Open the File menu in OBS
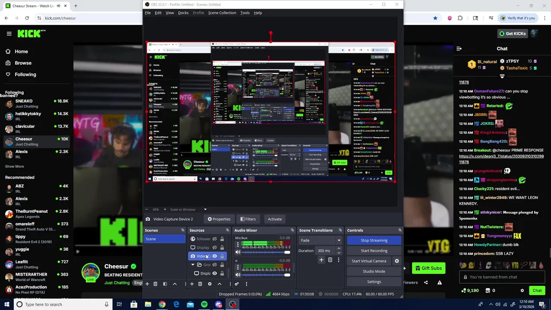This screenshot has width=551, height=310. (x=148, y=13)
